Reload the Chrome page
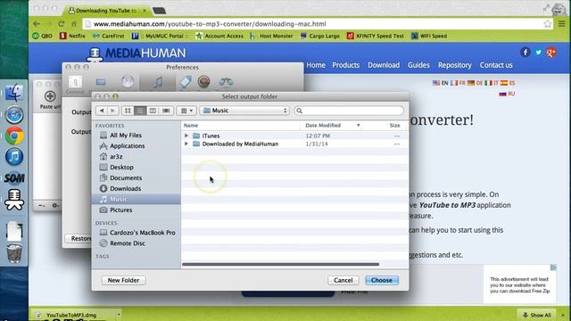This screenshot has width=571, height=321. 62,24
